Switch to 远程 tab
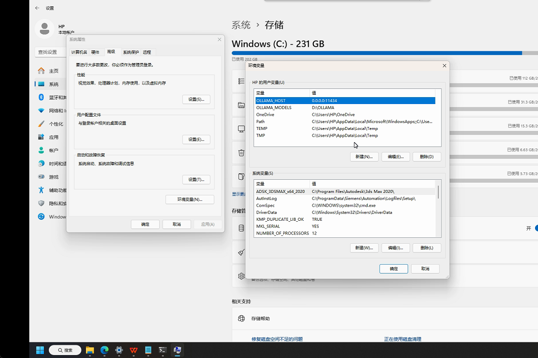Screen dimensions: 538x358 (147, 52)
